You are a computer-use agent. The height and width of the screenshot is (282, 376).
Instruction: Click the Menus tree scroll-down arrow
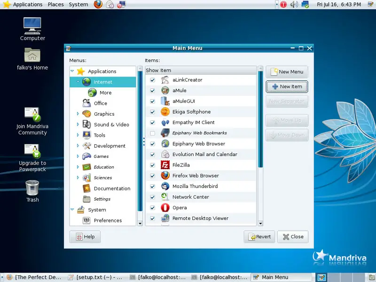coord(140,224)
